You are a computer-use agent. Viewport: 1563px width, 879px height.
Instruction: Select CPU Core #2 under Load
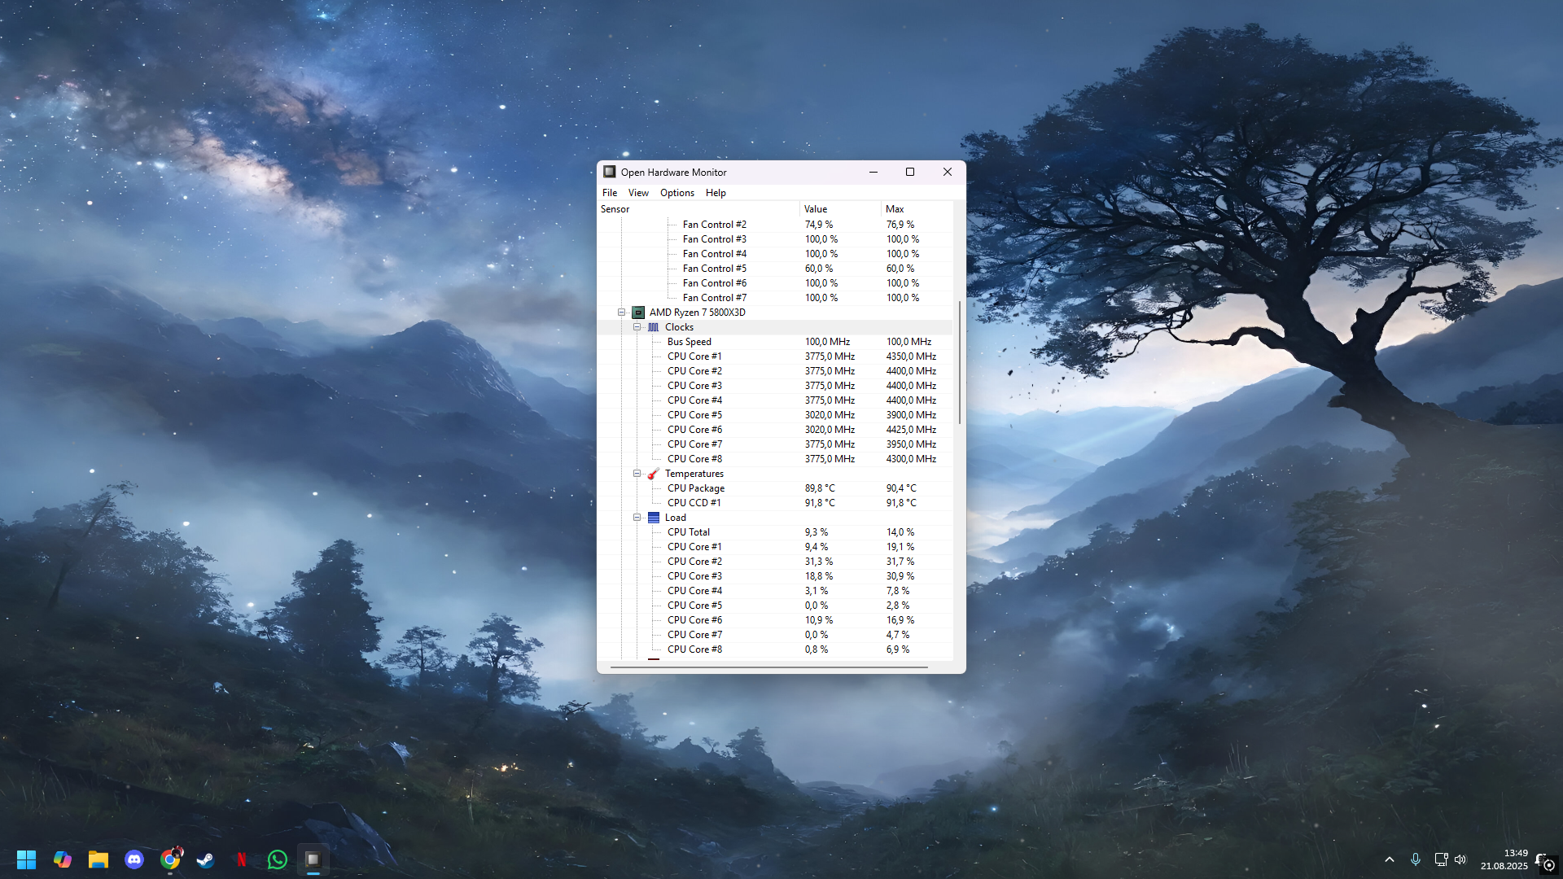[x=775, y=562]
